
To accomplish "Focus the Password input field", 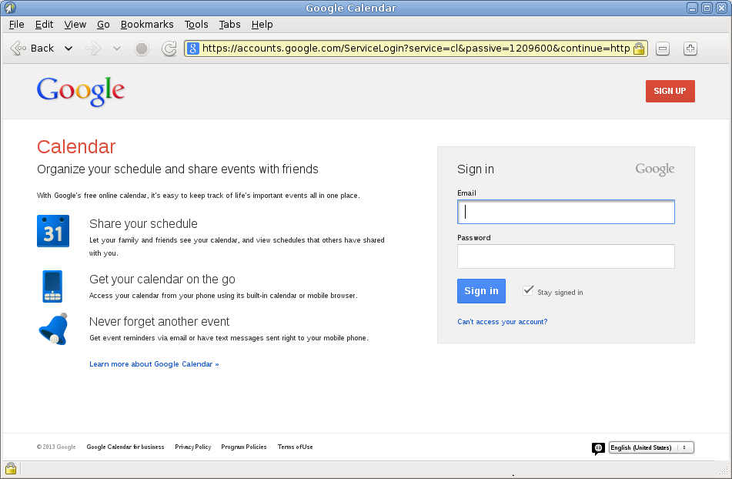I will (x=566, y=256).
